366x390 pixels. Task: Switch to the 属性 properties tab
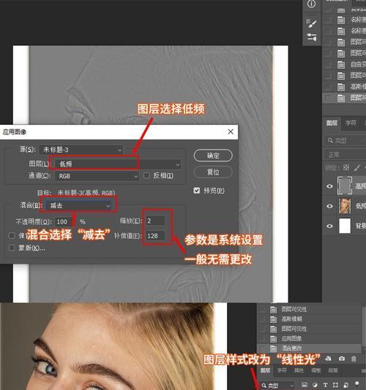coord(299,370)
